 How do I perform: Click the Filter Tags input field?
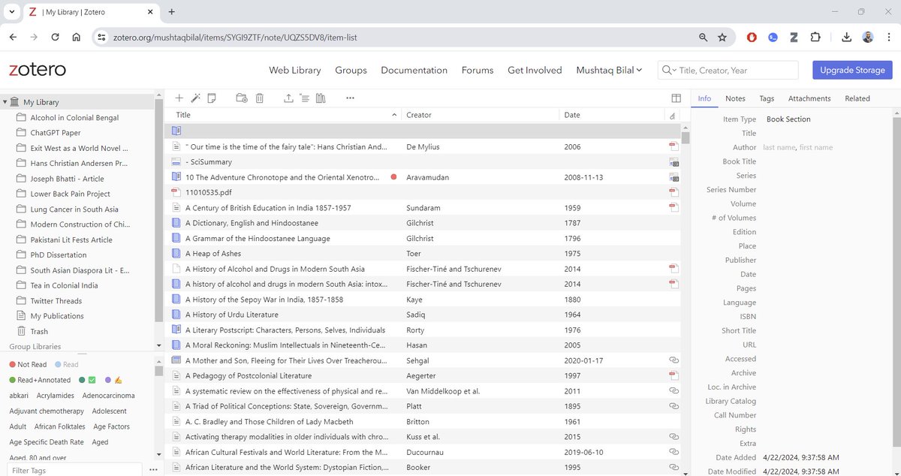[x=75, y=470]
